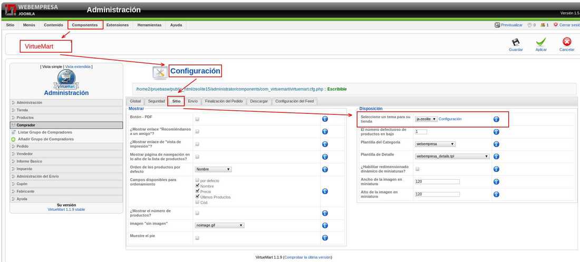Viewport: 580px width, 262px height.
Task: Click info icon for Recomiéndanos a un amigo
Action: point(325,131)
